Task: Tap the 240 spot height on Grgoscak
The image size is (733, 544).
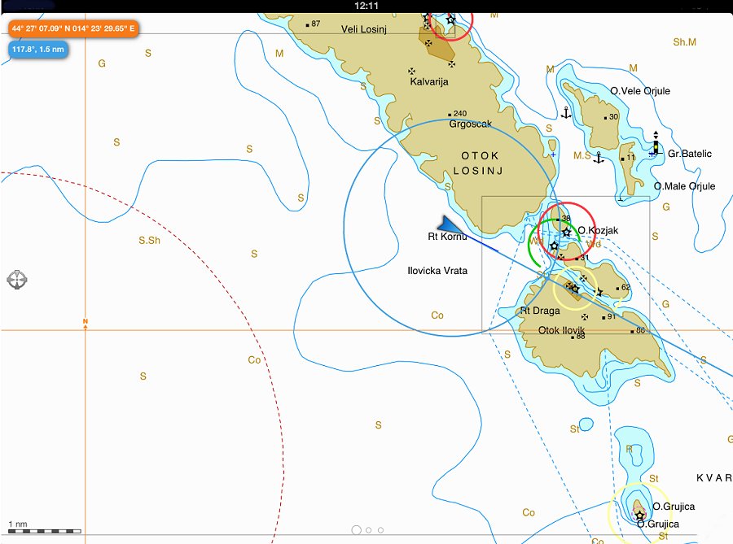Action: click(459, 114)
